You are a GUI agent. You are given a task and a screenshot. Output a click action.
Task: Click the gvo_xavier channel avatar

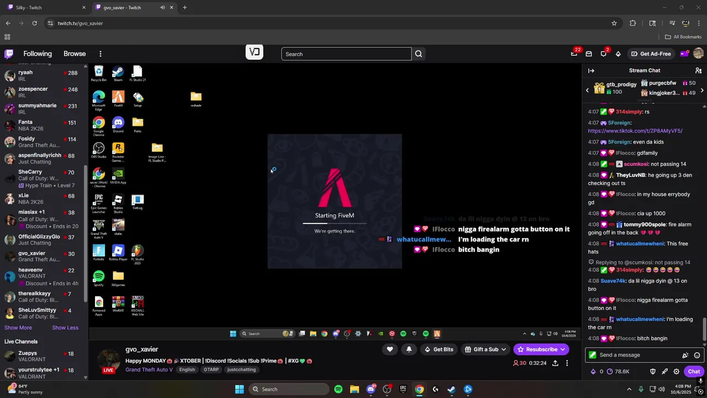tap(109, 361)
